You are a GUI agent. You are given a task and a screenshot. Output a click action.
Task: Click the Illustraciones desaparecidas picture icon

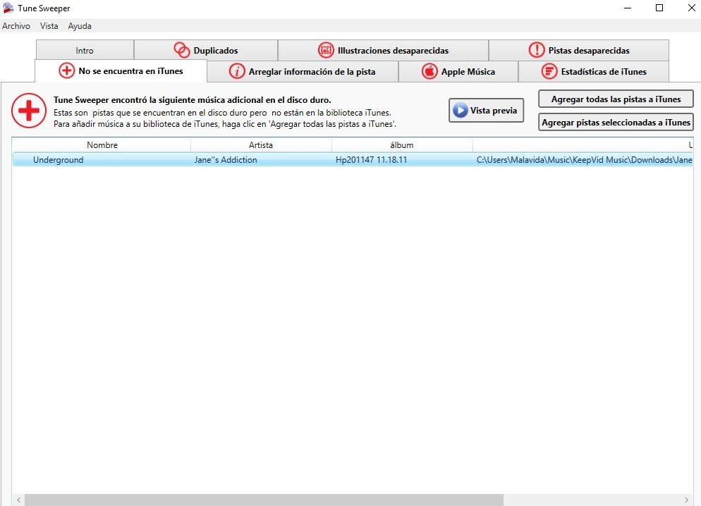[326, 50]
